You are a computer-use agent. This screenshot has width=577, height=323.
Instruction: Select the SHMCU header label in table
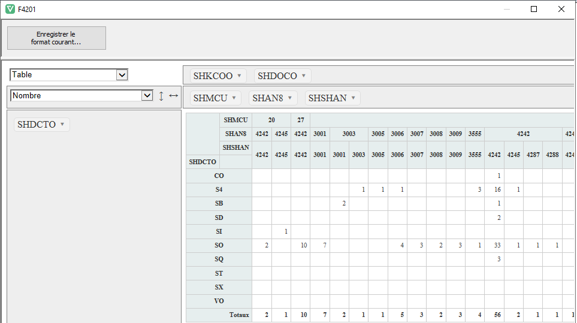[x=236, y=120]
